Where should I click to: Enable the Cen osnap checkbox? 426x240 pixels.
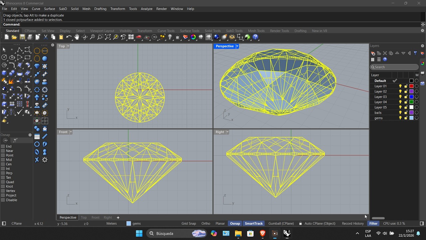[3, 164]
